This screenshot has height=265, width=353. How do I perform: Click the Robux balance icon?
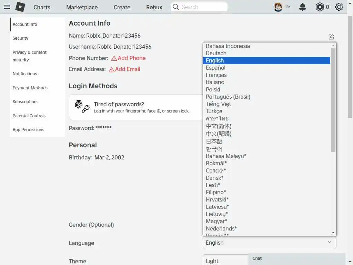click(x=320, y=7)
